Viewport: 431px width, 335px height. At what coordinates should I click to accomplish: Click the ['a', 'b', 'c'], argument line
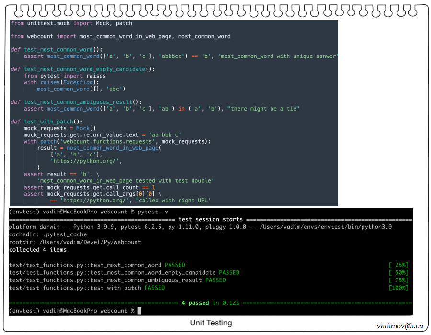coord(77,155)
